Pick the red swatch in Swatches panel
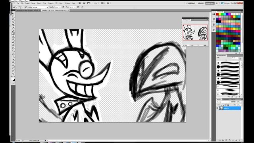 217,14
